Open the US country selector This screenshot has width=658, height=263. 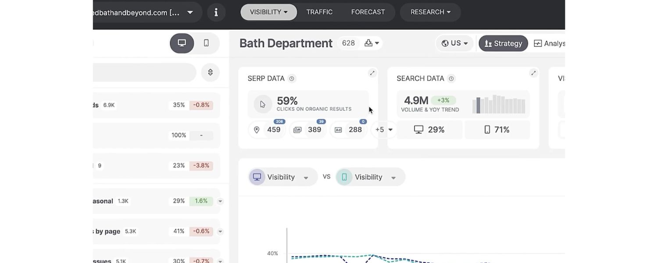coord(454,43)
